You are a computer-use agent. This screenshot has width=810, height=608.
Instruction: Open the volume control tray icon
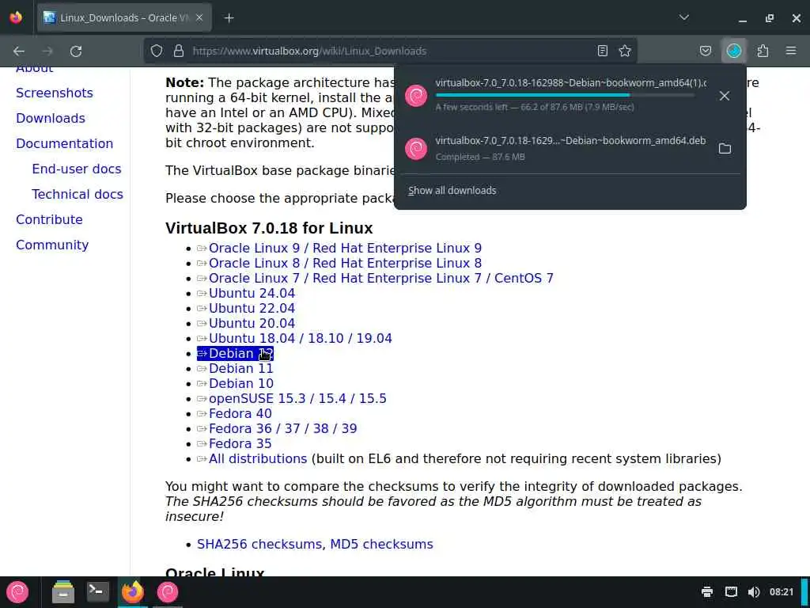coord(754,592)
